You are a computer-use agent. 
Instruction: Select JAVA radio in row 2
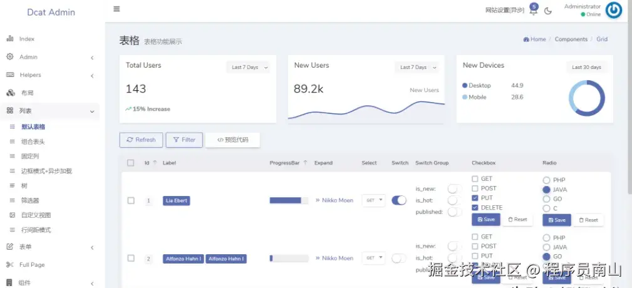point(546,247)
